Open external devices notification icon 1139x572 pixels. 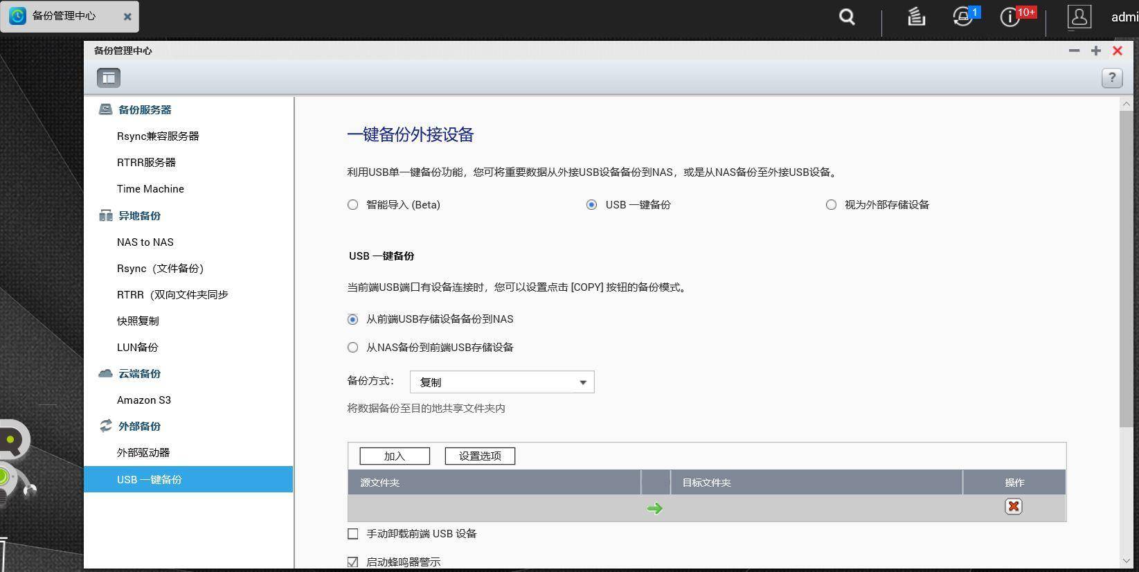[963, 17]
